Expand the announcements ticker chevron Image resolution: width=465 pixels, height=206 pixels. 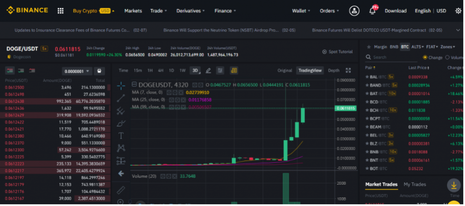pos(458,30)
